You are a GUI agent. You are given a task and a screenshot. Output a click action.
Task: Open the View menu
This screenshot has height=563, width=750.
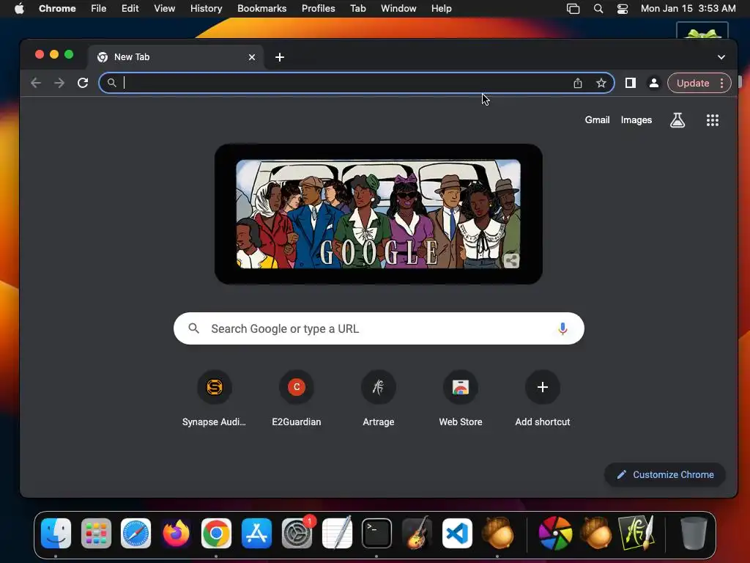[x=164, y=9]
